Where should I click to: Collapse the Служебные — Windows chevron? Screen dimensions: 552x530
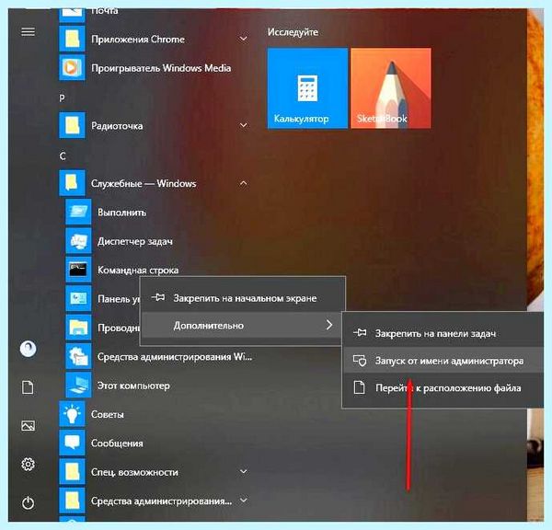pos(243,183)
